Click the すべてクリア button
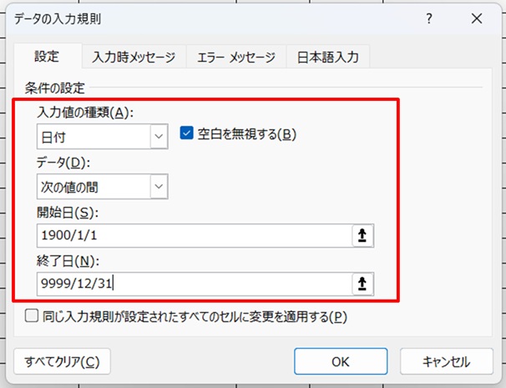The image size is (506, 388). pos(63,362)
